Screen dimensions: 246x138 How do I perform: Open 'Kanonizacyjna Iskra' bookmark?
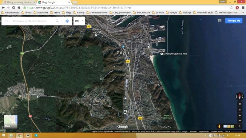tap(228, 13)
